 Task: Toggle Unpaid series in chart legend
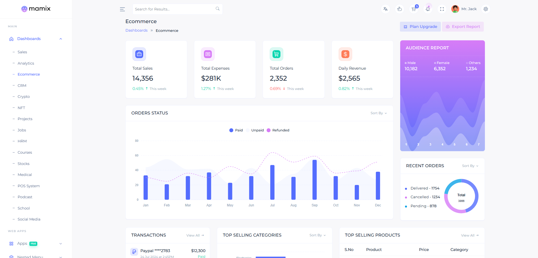(255, 130)
